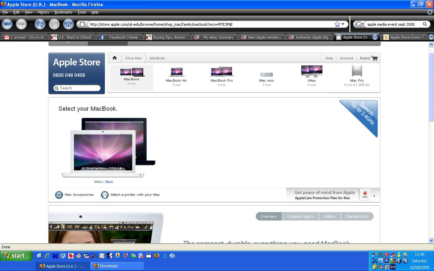The height and width of the screenshot is (271, 434).
Task: Switch to the Gmail '1 unread' tab
Action: [26, 37]
